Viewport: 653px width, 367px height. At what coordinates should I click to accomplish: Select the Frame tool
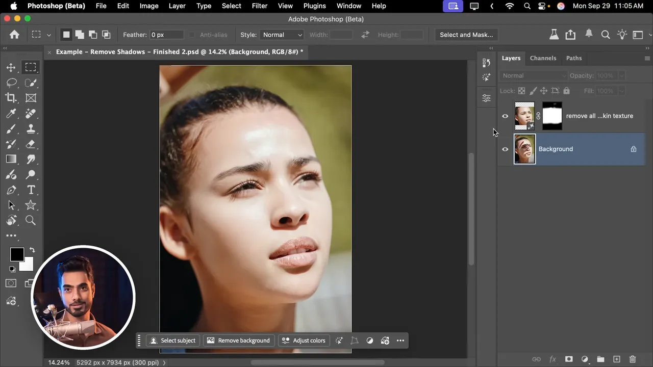31,98
